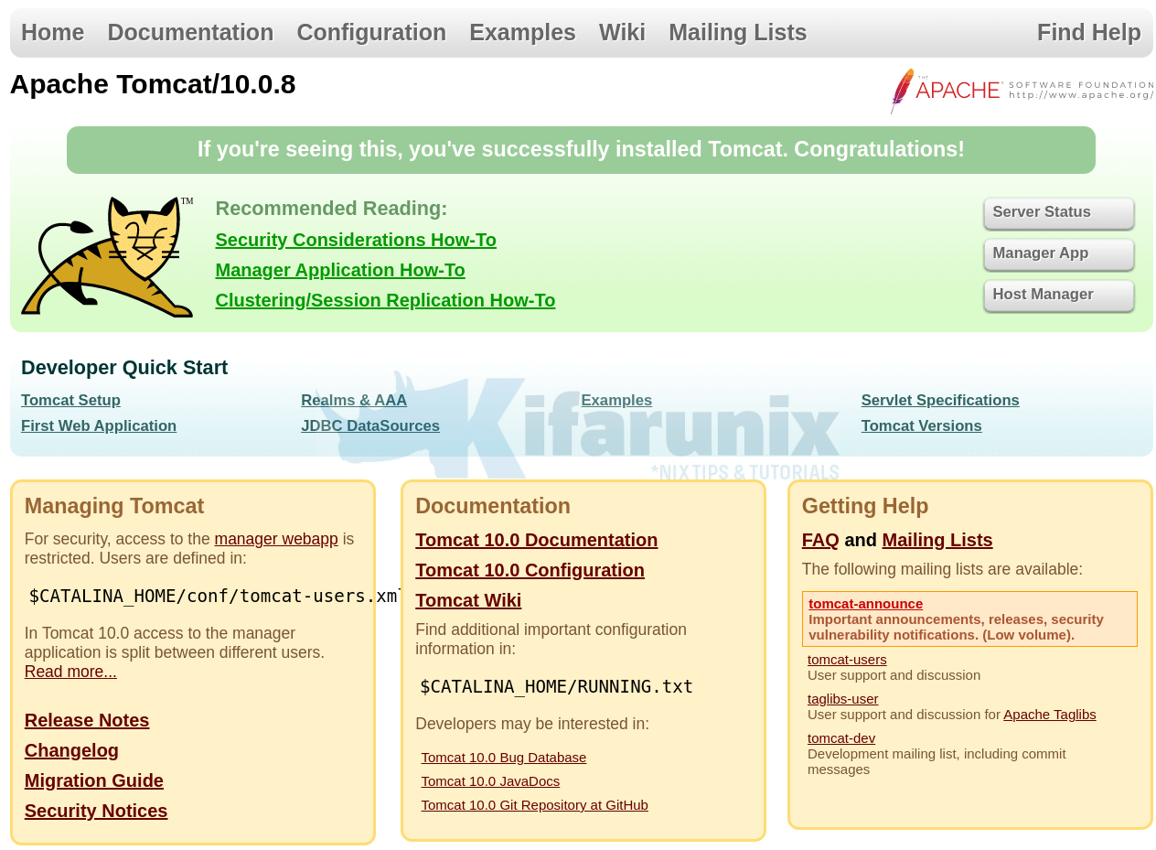Viewport: 1156px width, 850px height.
Task: Open the tomcat-announce mailing list
Action: point(865,603)
